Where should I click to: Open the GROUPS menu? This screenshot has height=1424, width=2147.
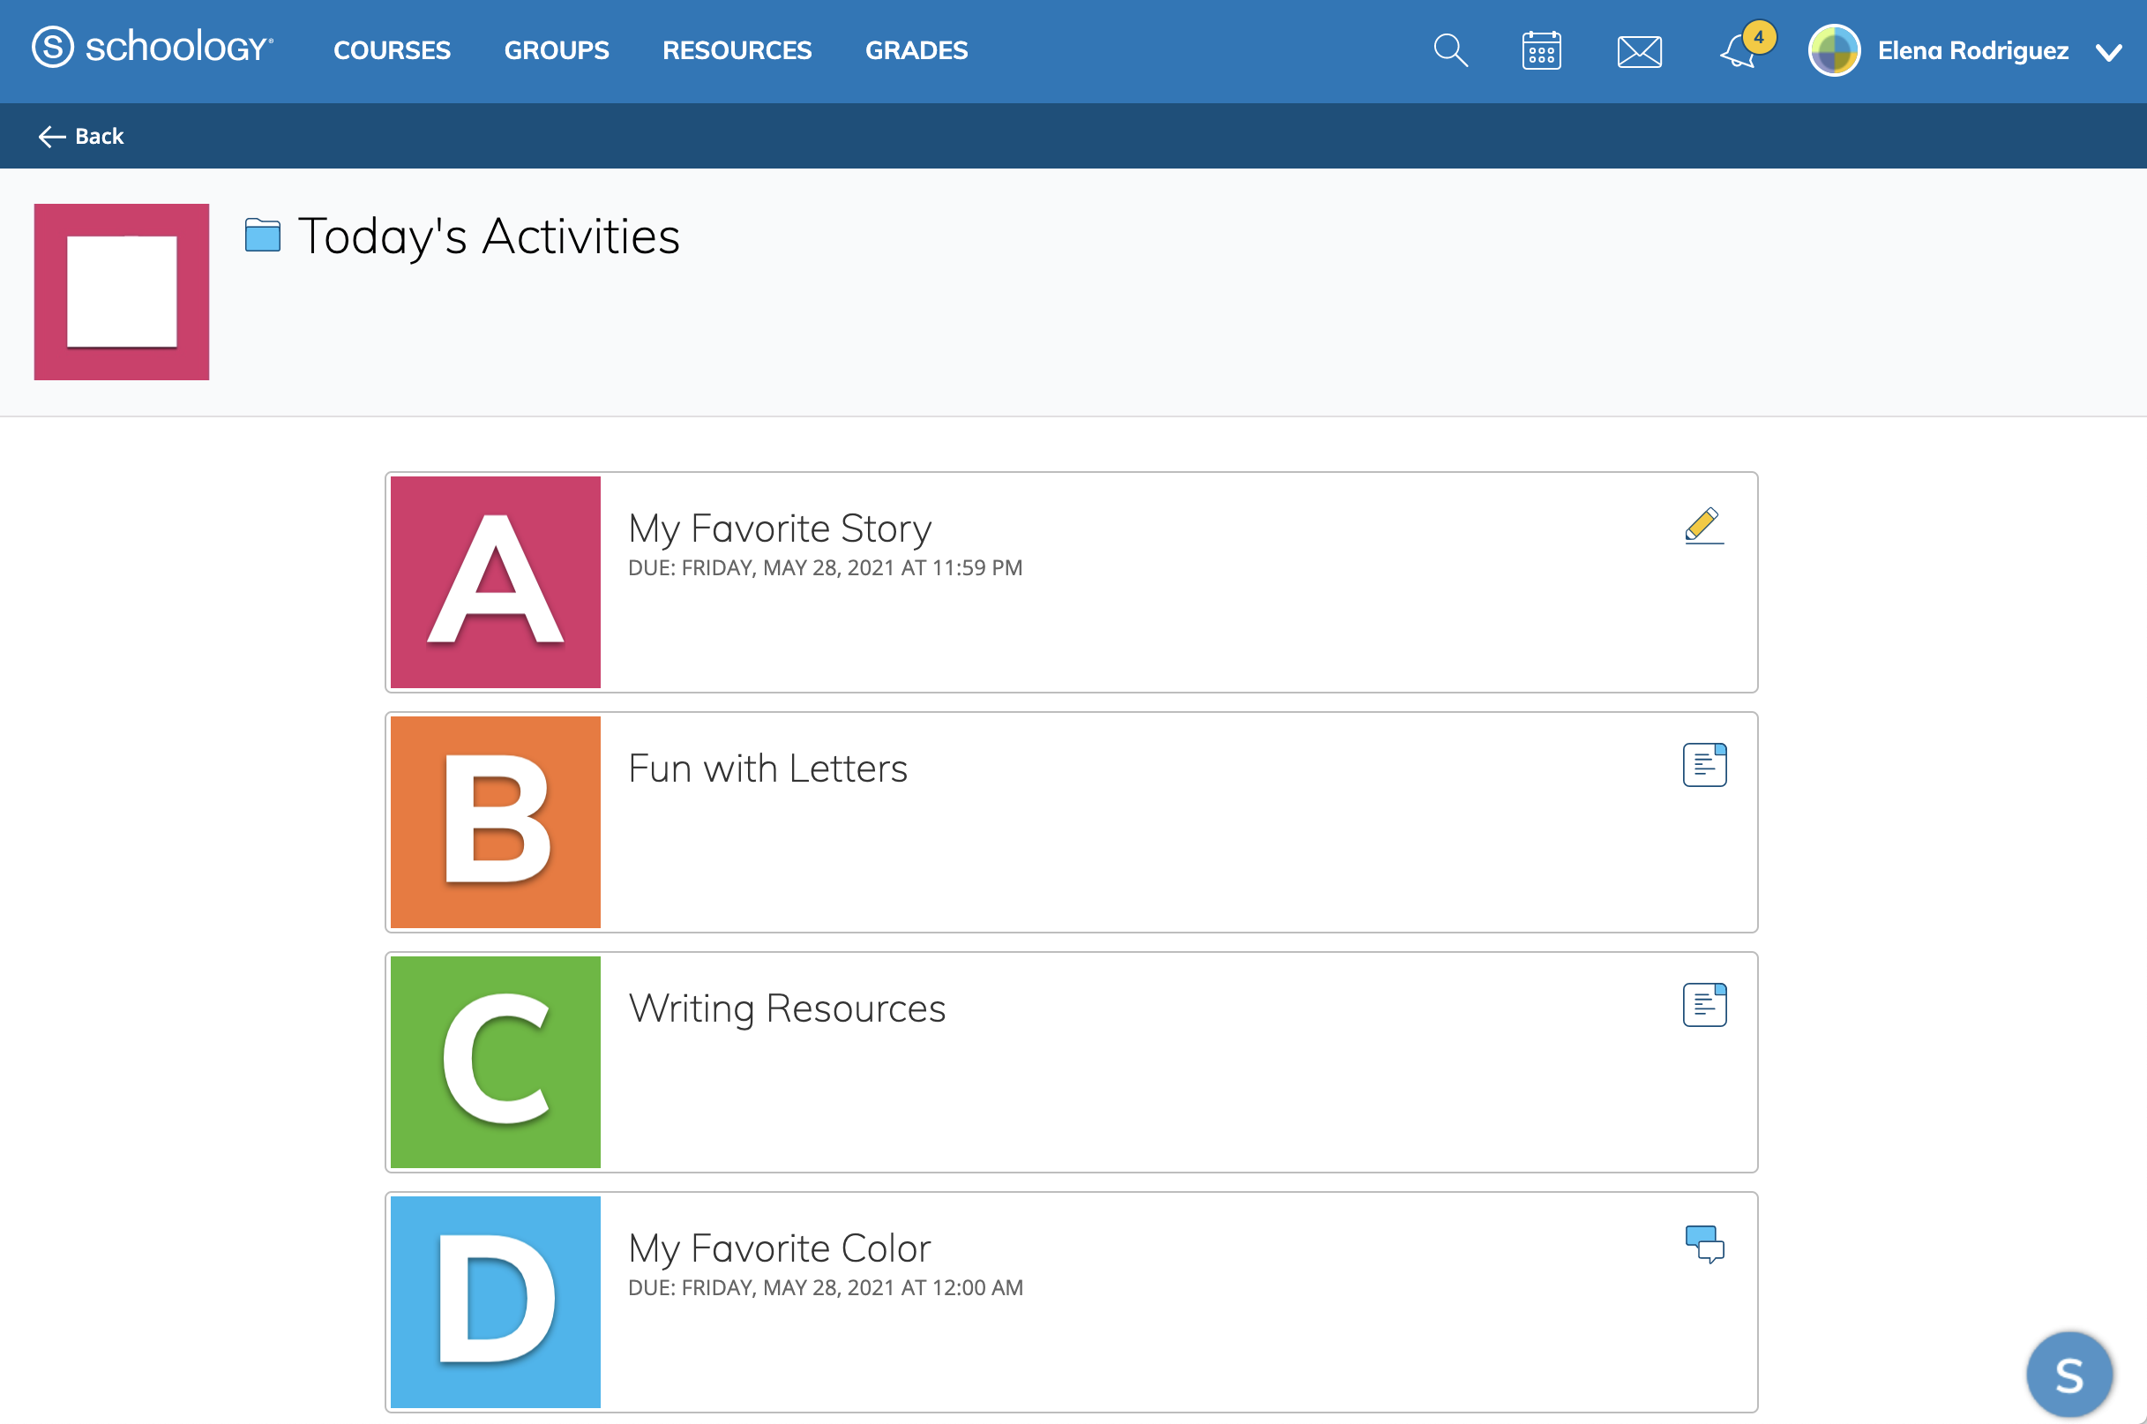(557, 50)
